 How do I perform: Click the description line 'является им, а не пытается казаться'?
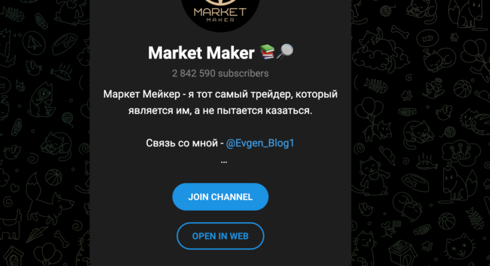click(x=220, y=110)
